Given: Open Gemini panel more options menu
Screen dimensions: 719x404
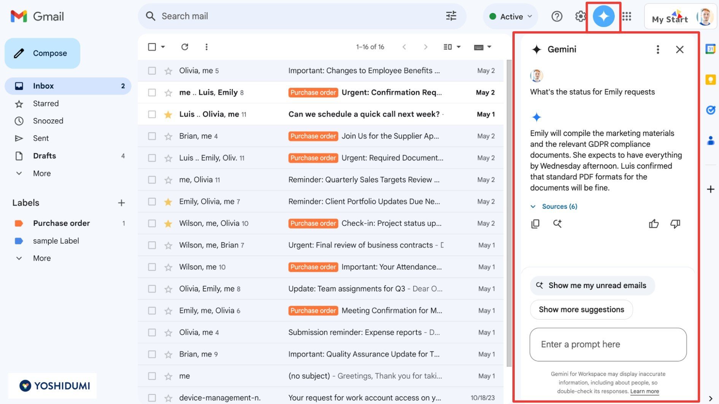Looking at the screenshot, I should pos(657,49).
